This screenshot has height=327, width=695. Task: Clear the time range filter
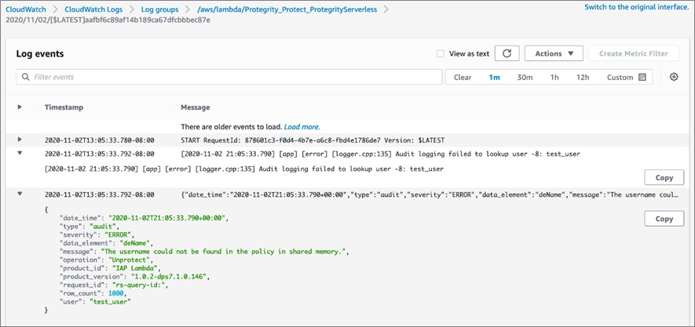tap(463, 77)
